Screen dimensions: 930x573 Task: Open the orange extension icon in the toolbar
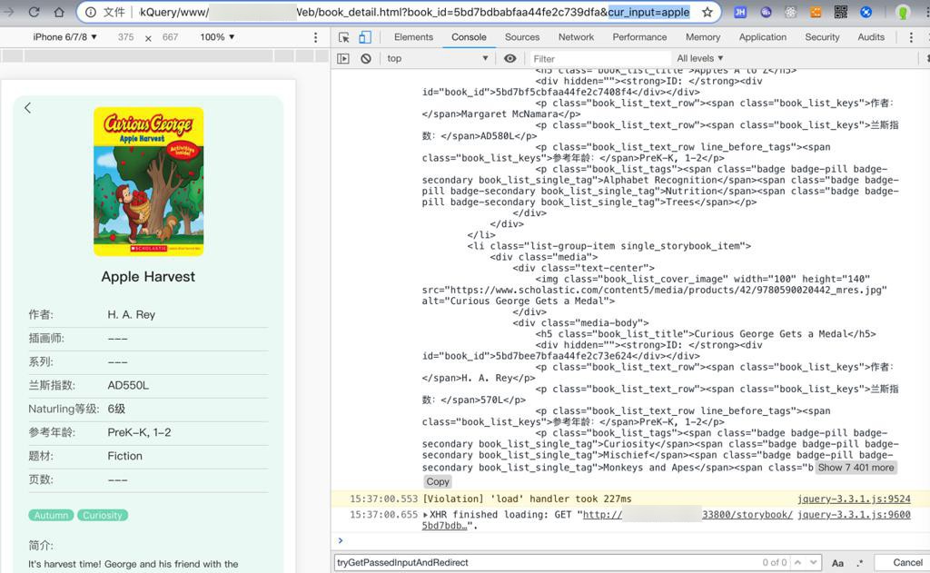coord(816,12)
